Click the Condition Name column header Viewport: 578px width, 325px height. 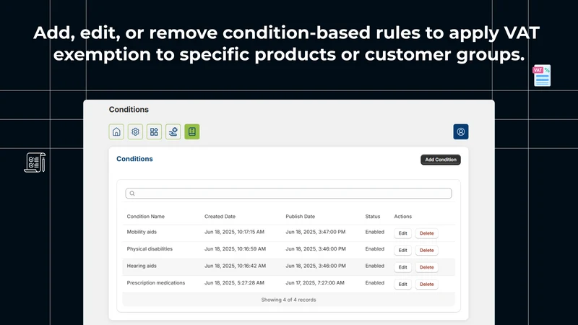coord(146,216)
